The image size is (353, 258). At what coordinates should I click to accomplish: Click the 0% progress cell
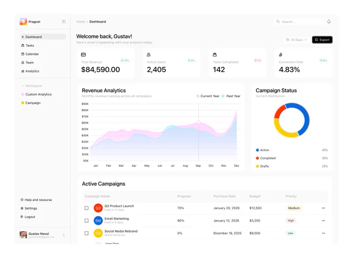(180, 233)
